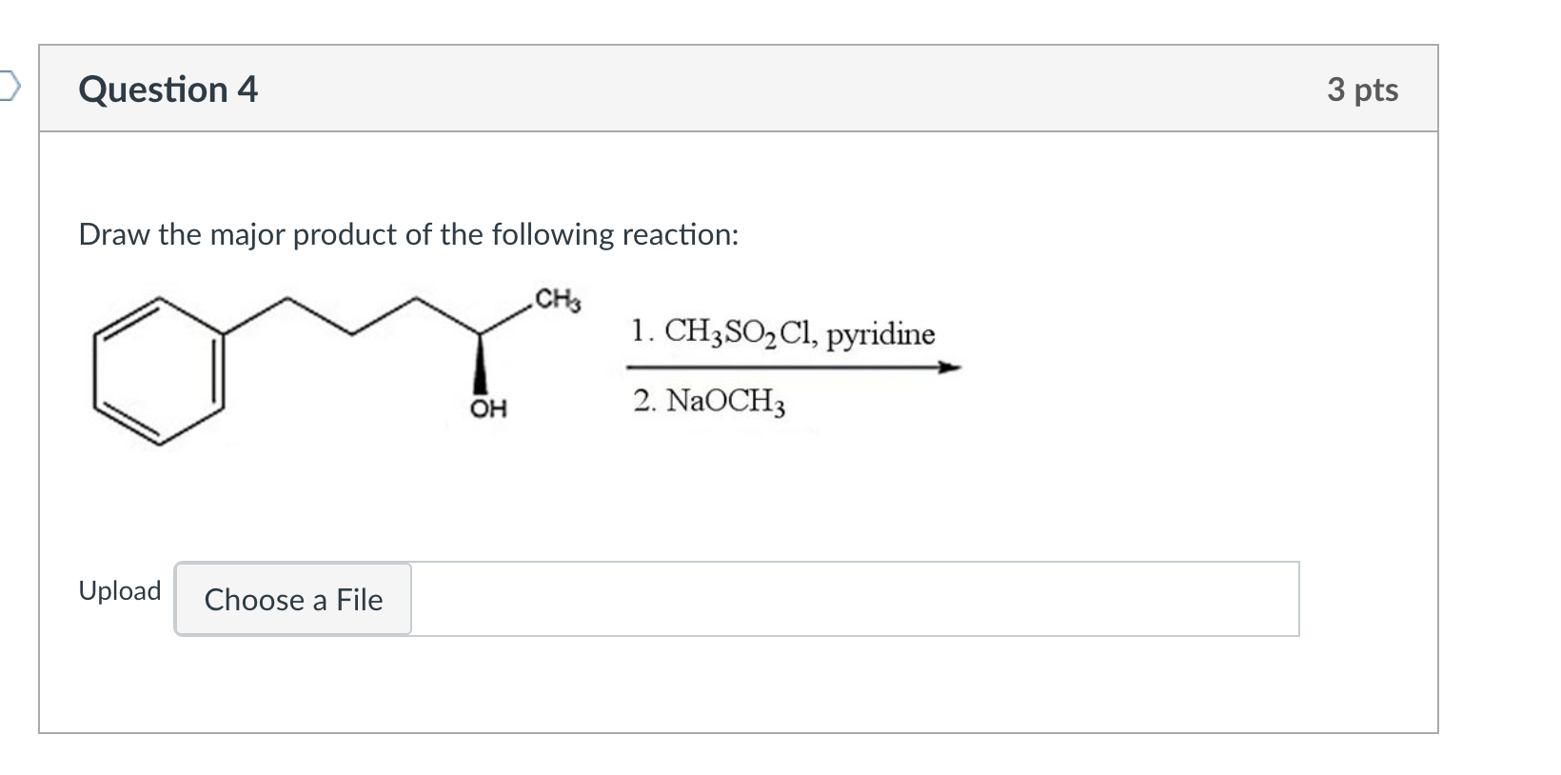The width and height of the screenshot is (1561, 775).
Task: Click the Choose a File button
Action: [x=293, y=599]
